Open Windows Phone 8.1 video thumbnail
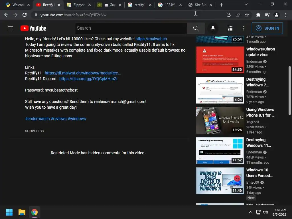Viewport: 292px width, 219px height. pyautogui.click(x=220, y=120)
